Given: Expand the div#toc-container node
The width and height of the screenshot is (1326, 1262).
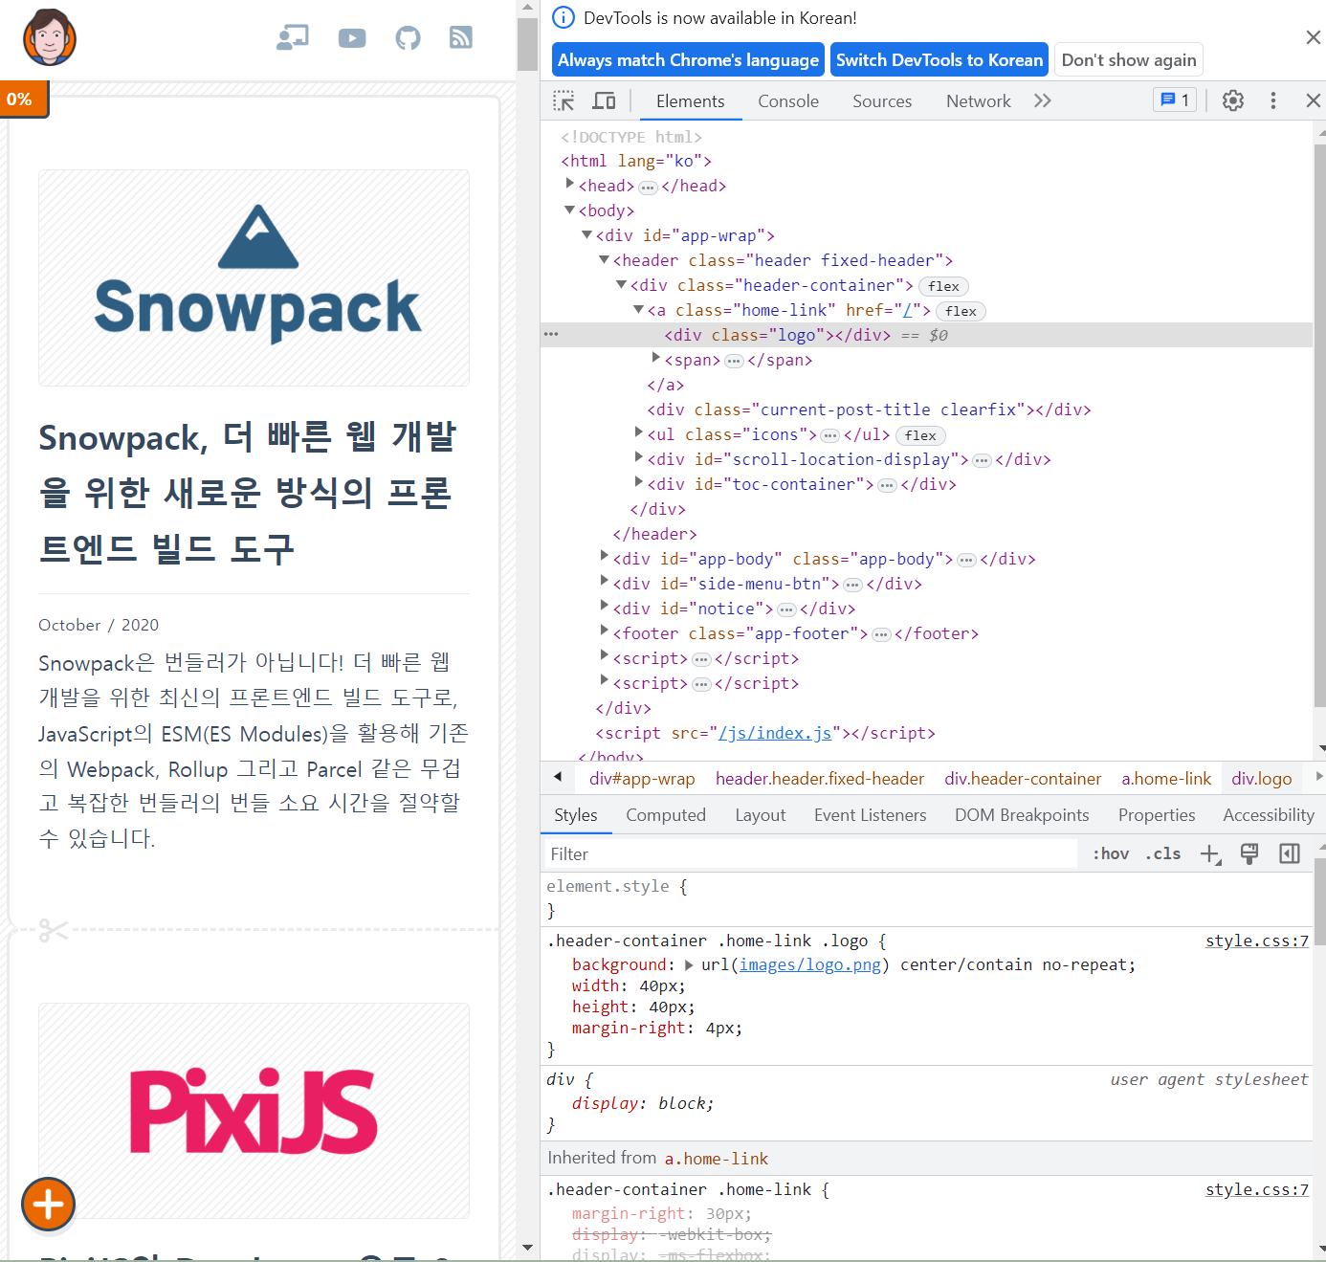Looking at the screenshot, I should (x=639, y=482).
